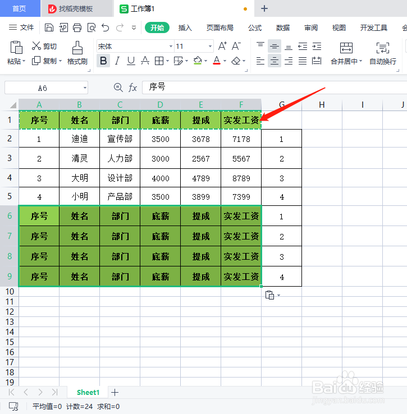Click the zoom magnifier beside fx
The width and height of the screenshot is (407, 414).
(118, 87)
